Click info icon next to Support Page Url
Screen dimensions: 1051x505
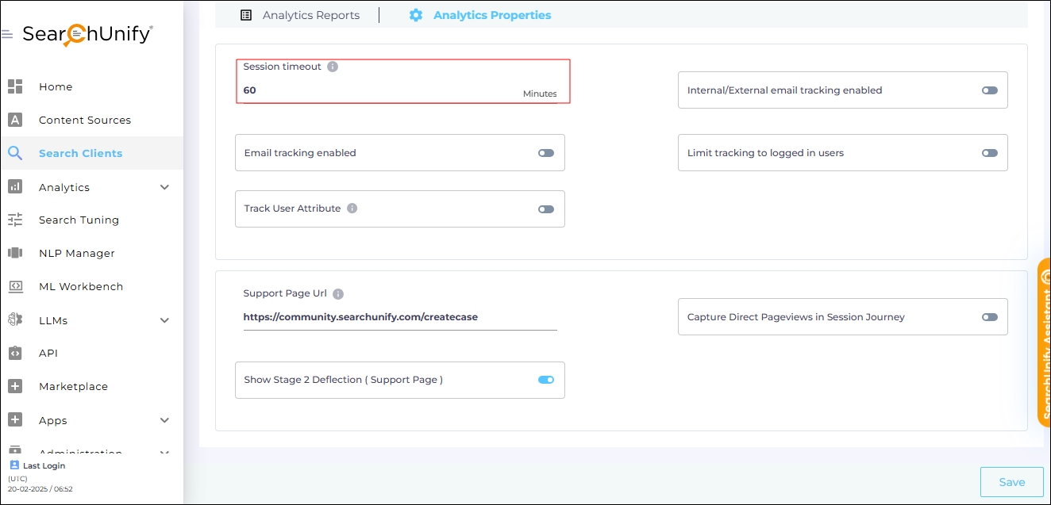(x=338, y=293)
